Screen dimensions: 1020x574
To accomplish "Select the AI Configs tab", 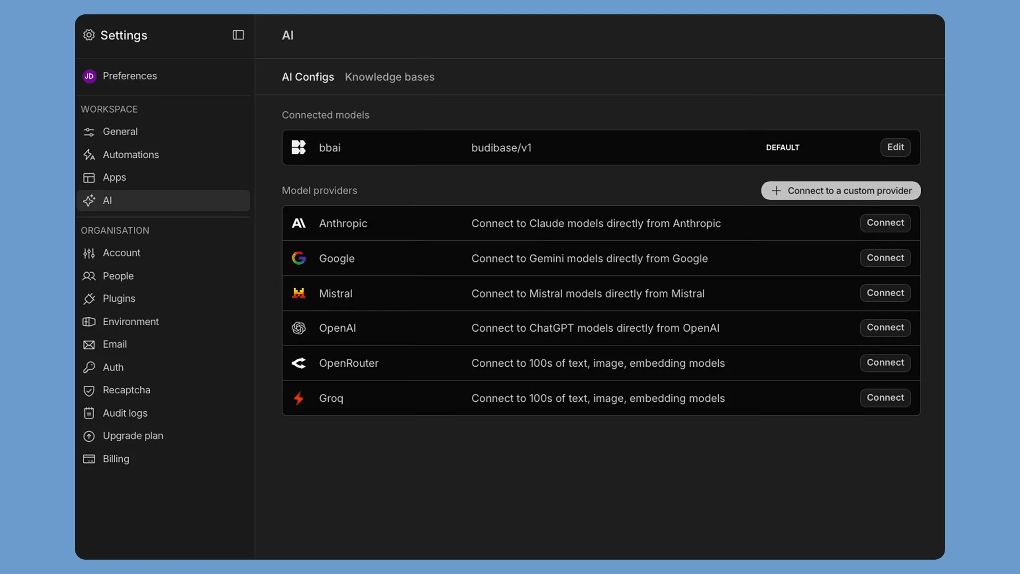I will point(308,77).
